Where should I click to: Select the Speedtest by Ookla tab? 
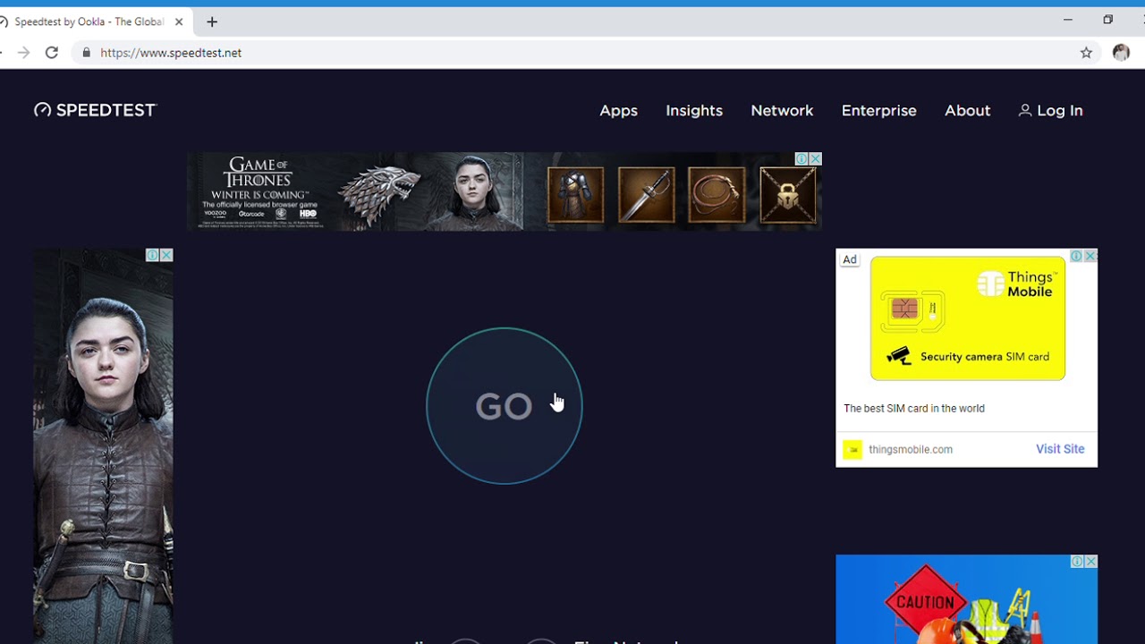[89, 21]
